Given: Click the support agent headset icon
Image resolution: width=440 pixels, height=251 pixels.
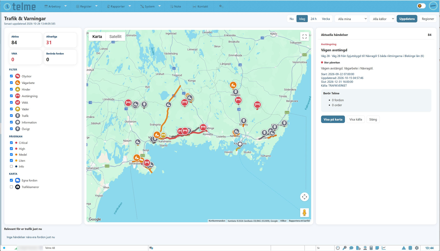Looking at the screenshot, I should coord(365,248).
